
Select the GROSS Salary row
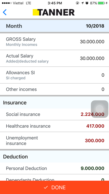pyautogui.click(x=54, y=42)
